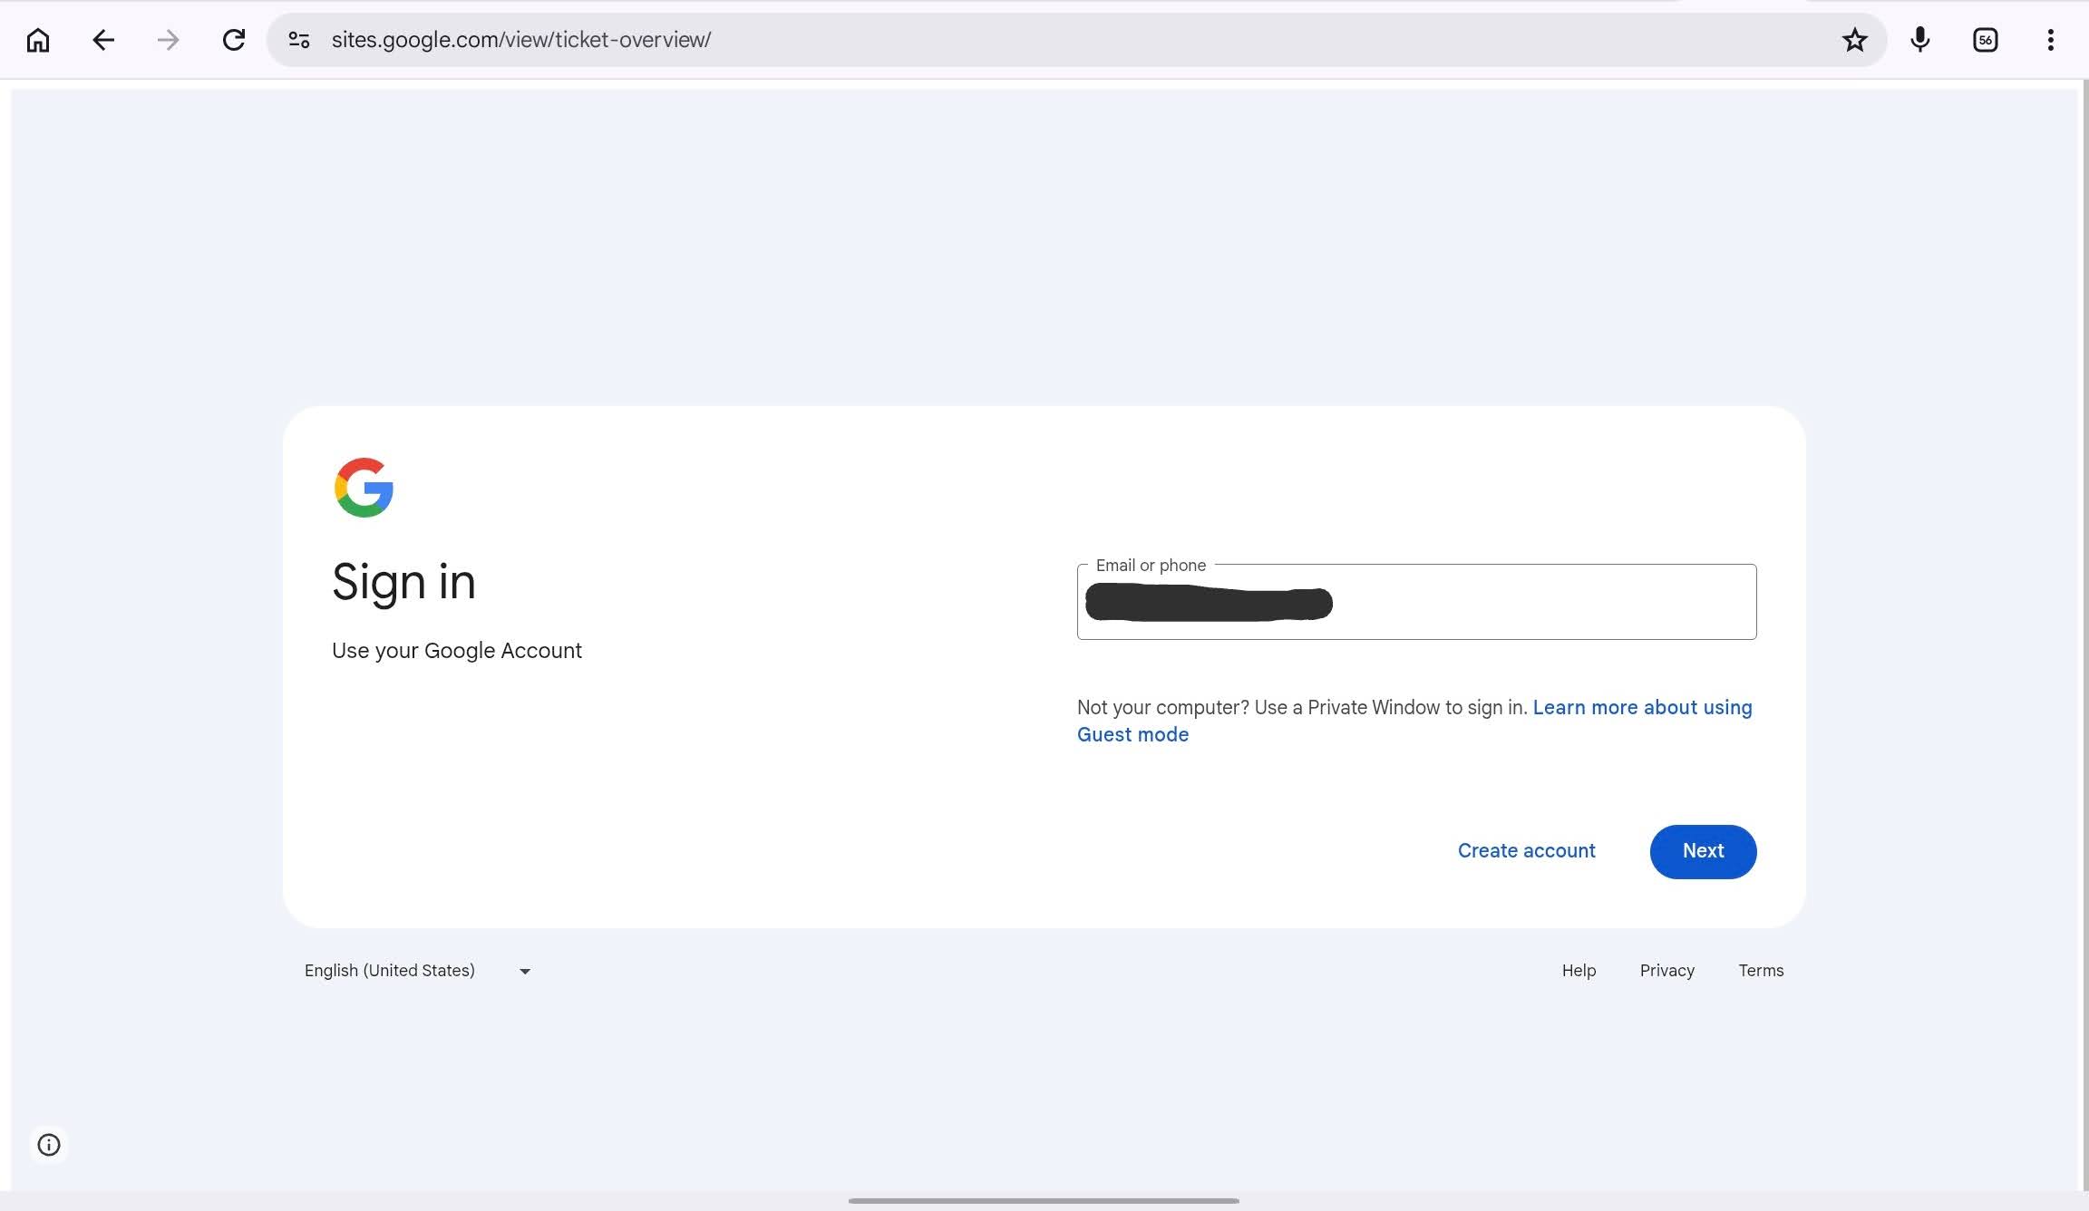Click the info icon at bottom left
This screenshot has width=2089, height=1211.
pos(49,1145)
